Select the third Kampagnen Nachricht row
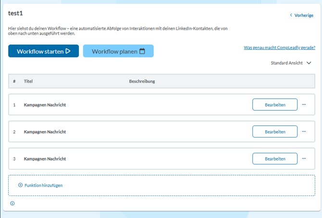This screenshot has width=322, height=218. [x=45, y=159]
